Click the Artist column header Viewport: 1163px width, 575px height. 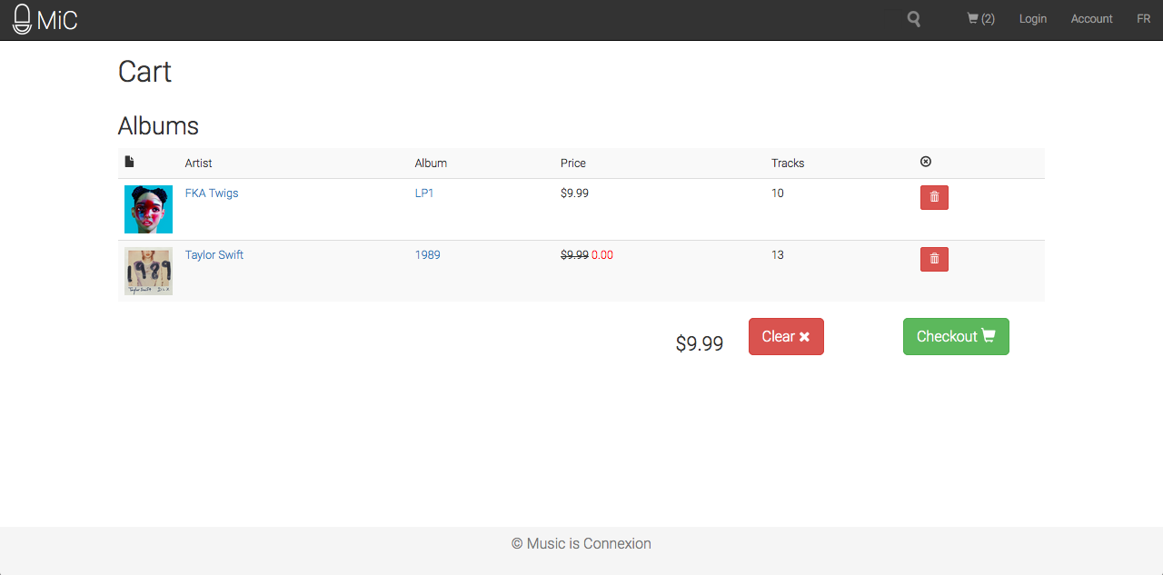pos(198,163)
